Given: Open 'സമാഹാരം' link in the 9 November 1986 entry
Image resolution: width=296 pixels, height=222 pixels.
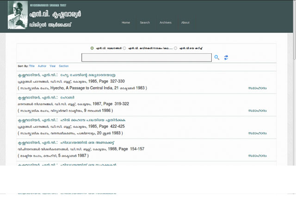Looking at the screenshot, I should coord(257,111).
